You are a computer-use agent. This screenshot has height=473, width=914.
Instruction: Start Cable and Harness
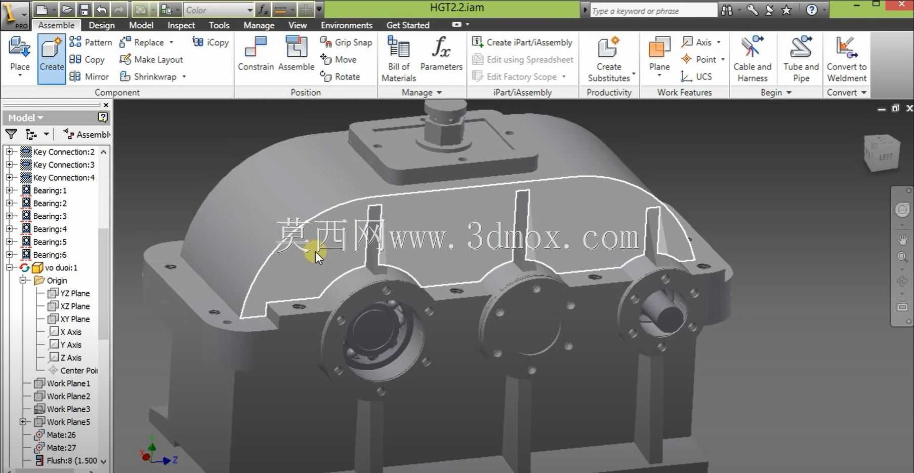[753, 58]
